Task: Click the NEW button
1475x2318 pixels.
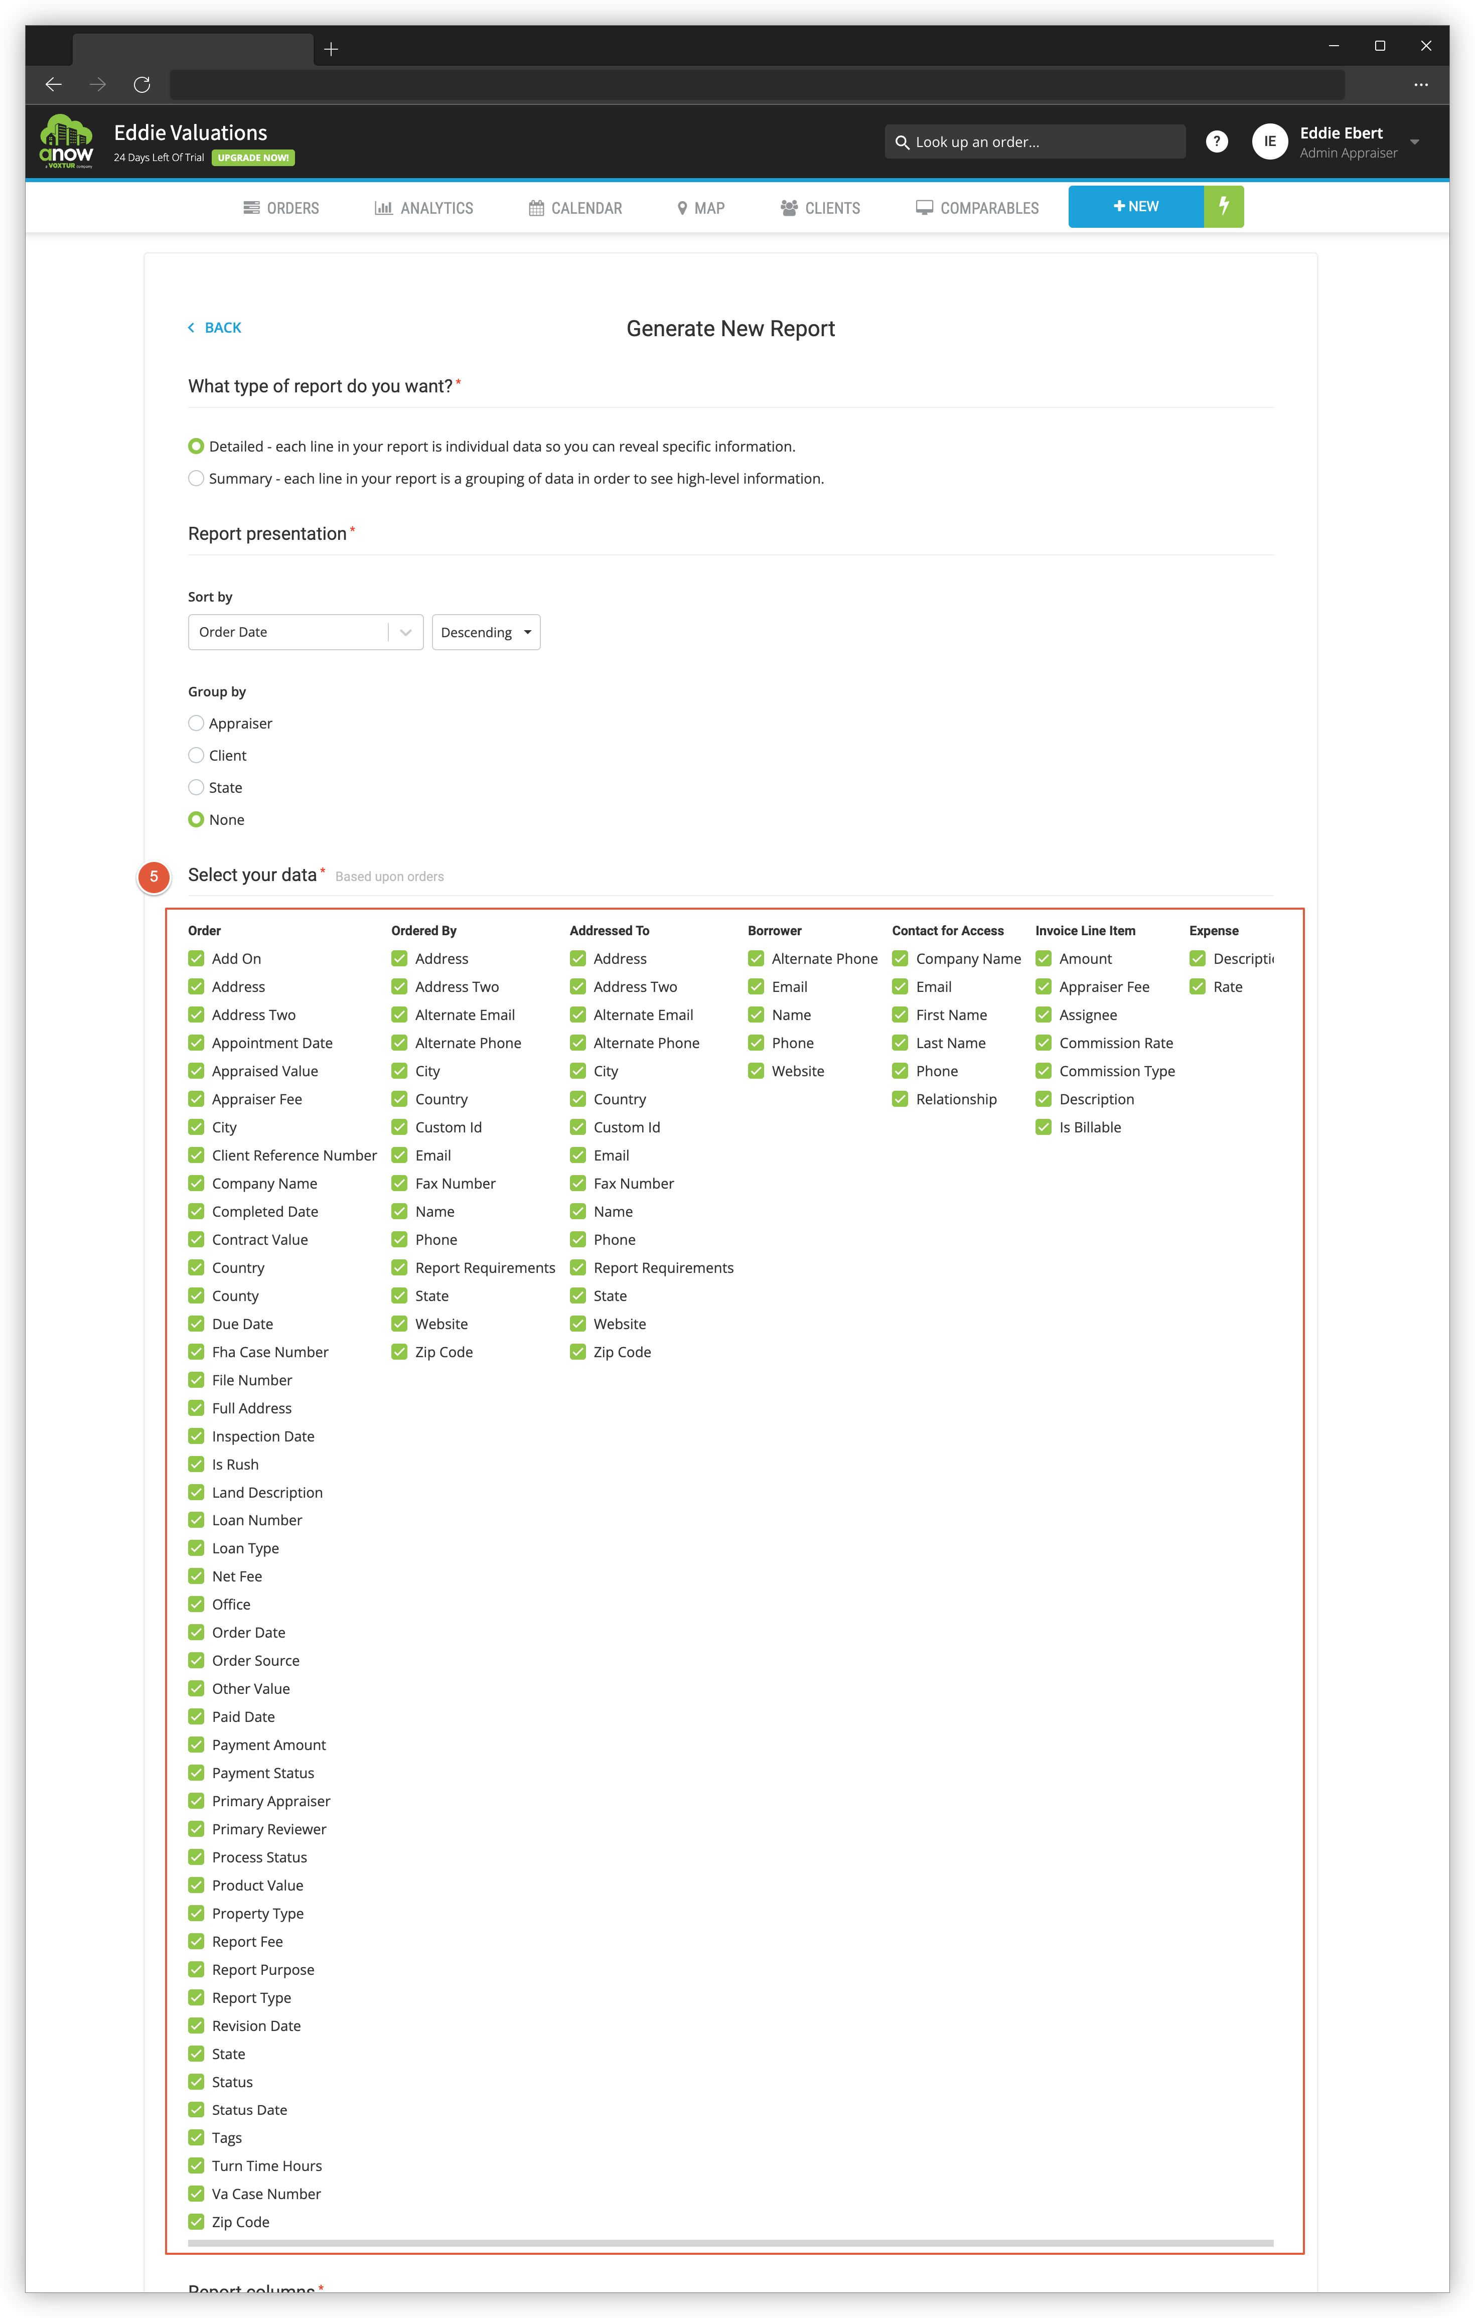Action: (1134, 206)
